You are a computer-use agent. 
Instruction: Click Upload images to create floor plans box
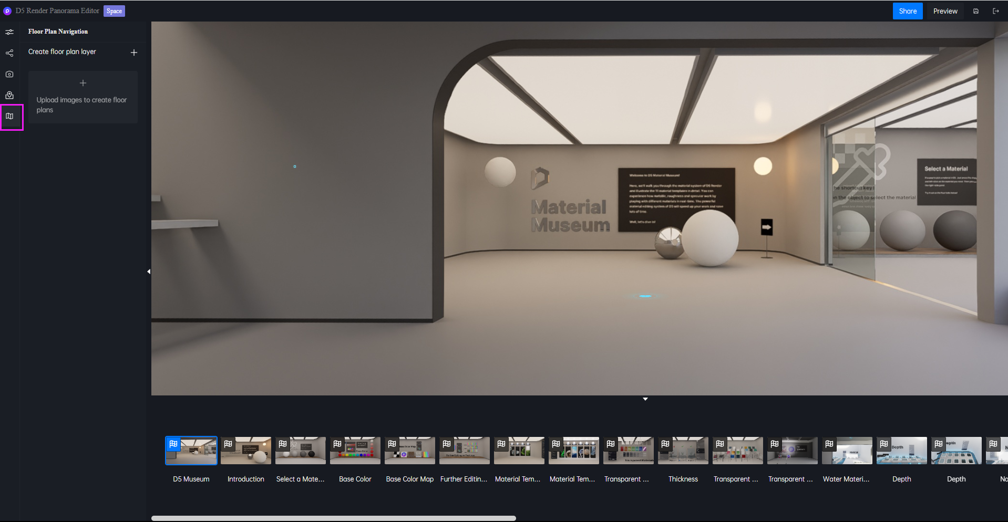point(83,97)
